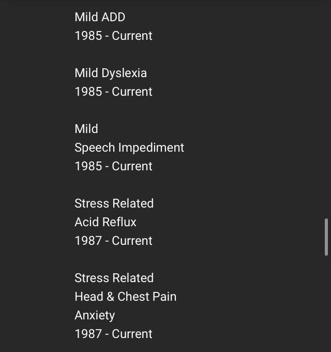Select the date range under Mild Dyslexia
The image size is (331, 352).
click(x=113, y=92)
